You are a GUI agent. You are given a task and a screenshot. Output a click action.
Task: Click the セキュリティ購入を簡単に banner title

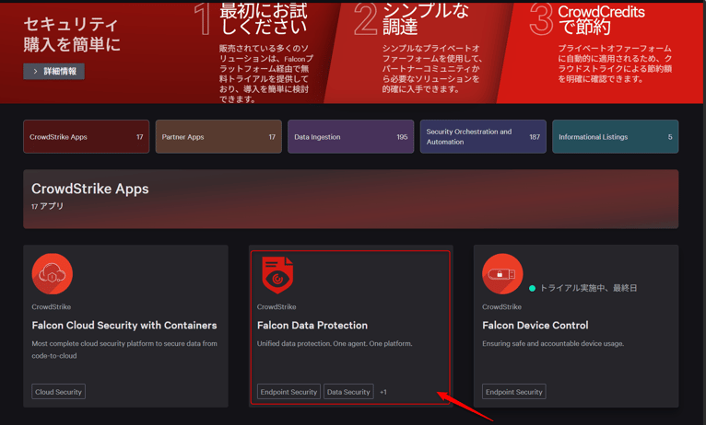pos(72,34)
